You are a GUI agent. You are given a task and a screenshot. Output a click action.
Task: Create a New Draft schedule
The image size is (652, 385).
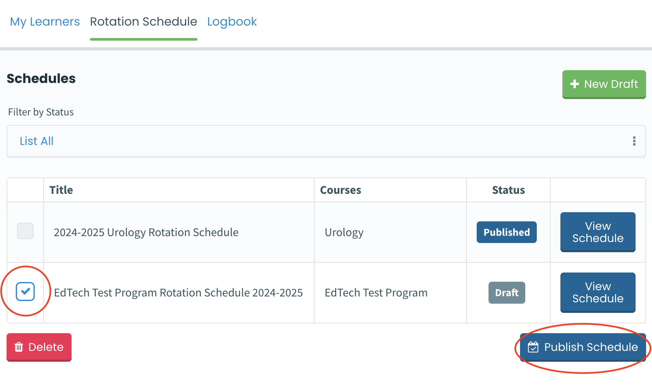coord(604,84)
